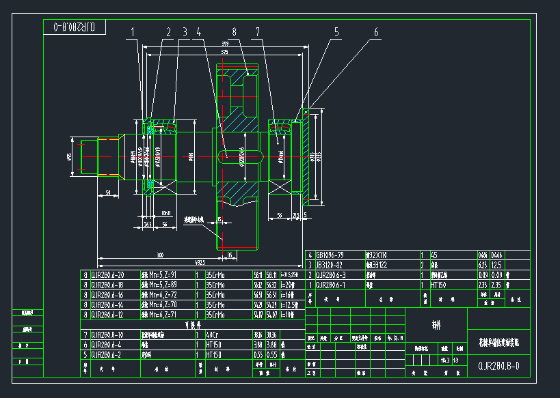Select the 399 overall width dimension
Viewport: 560px width, 398px height.
225,44
